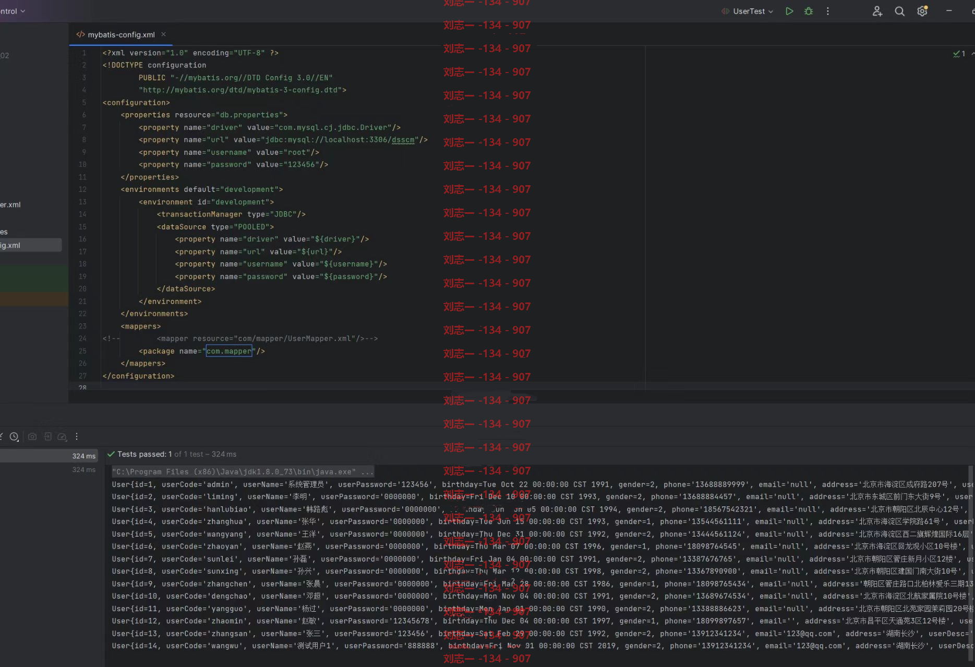Click the underlined dsscm database name
The height and width of the screenshot is (667, 975).
click(x=403, y=140)
